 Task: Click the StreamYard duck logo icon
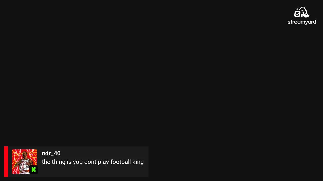[x=302, y=12]
